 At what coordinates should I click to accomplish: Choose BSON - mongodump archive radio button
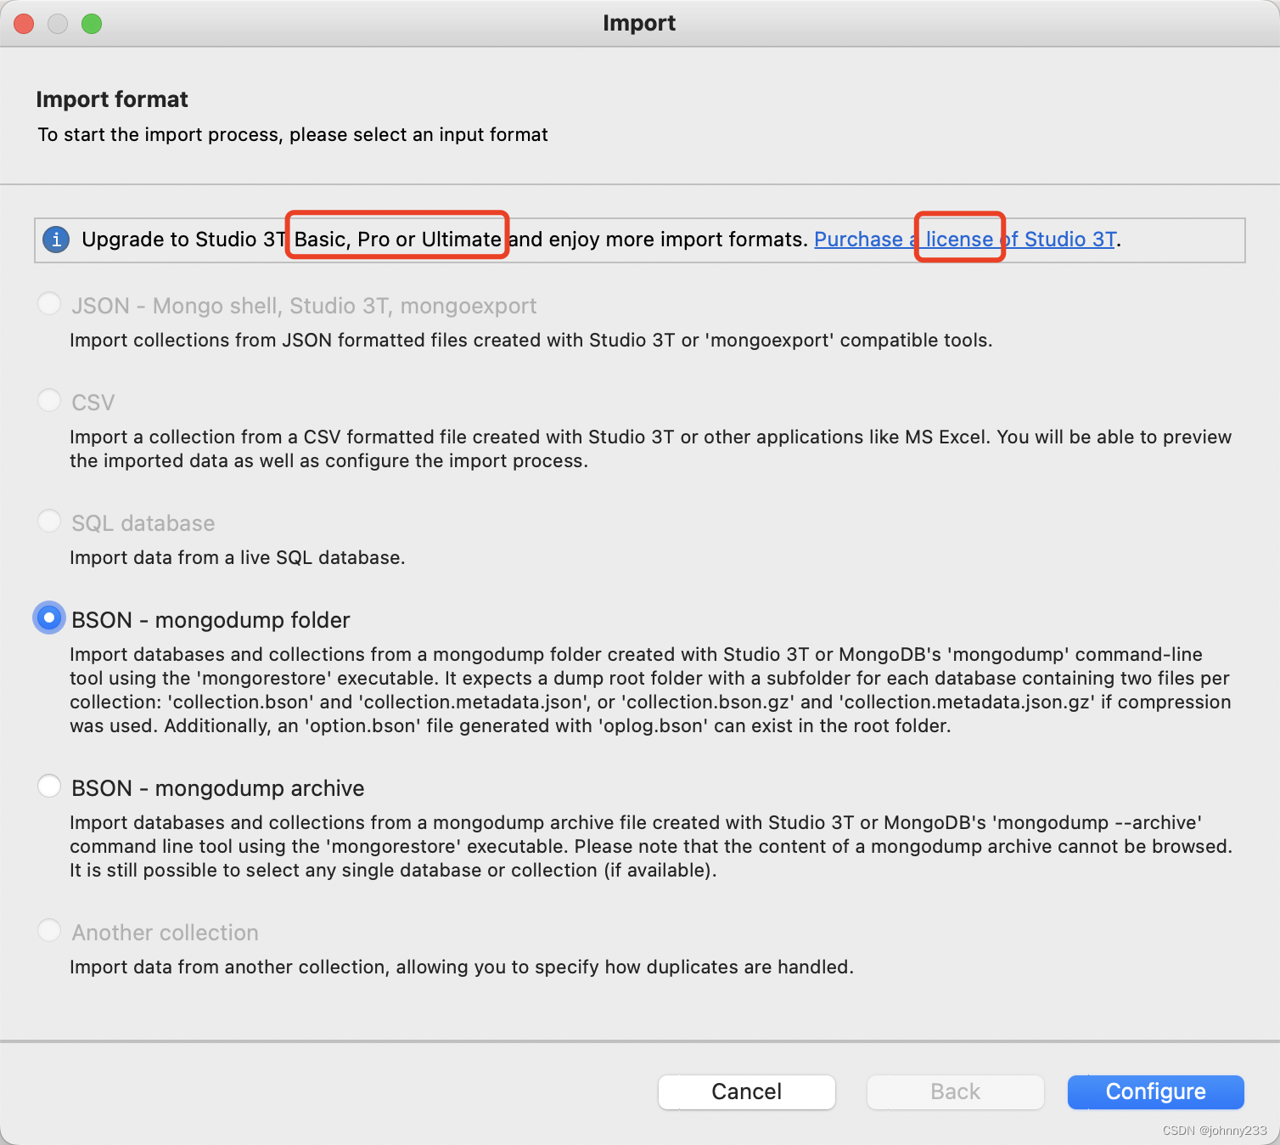point(49,786)
